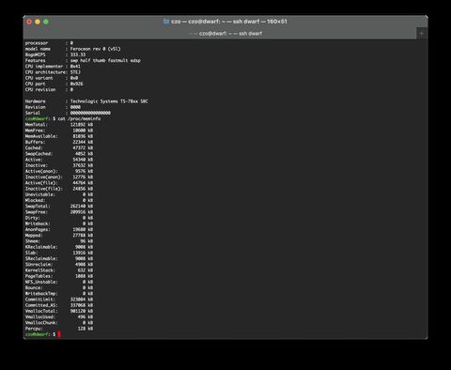The image size is (451, 370).
Task: Click the Serial number of zeros
Action: pos(90,113)
